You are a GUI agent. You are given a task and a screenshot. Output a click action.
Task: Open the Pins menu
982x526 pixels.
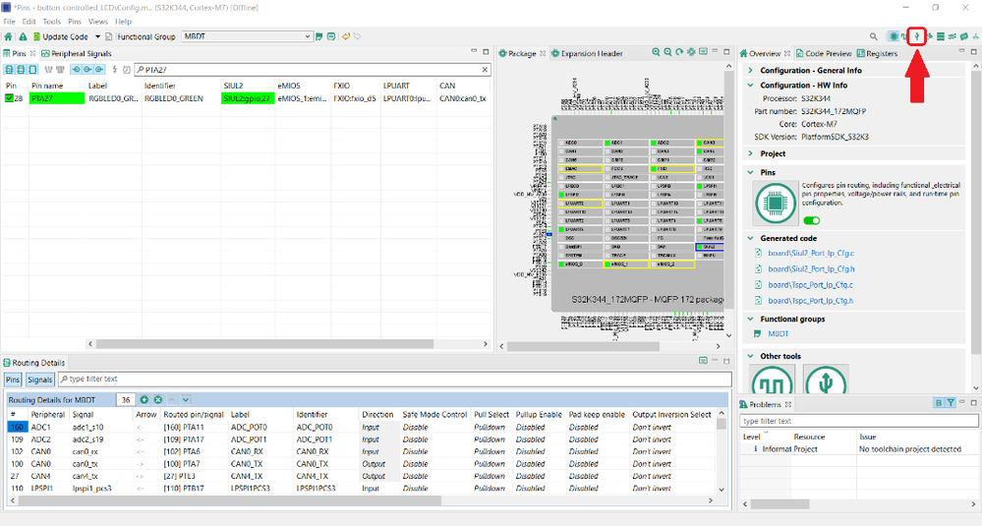[75, 22]
